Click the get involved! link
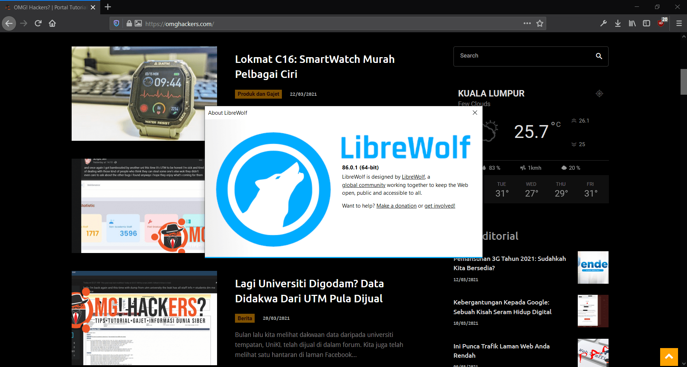 [440, 206]
